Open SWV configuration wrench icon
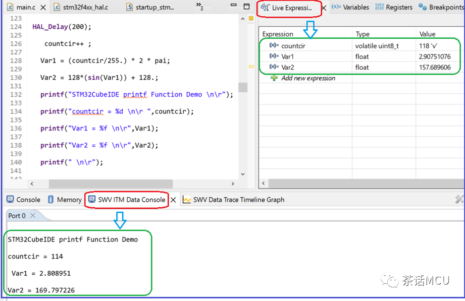Viewport: 465px width, 301px height. click(x=460, y=199)
